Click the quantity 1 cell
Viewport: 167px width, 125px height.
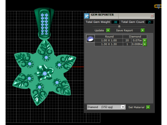(x=127, y=44)
